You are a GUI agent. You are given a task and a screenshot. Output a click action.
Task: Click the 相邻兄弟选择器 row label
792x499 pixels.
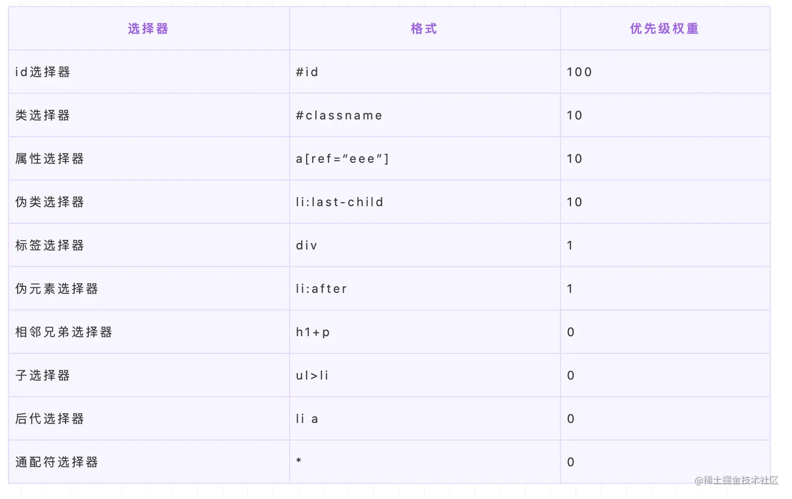coord(63,332)
